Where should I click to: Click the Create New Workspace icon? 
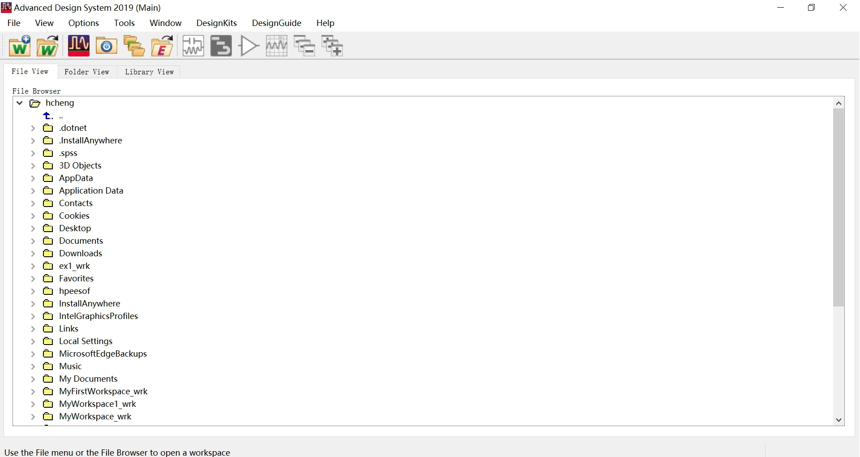[x=20, y=46]
